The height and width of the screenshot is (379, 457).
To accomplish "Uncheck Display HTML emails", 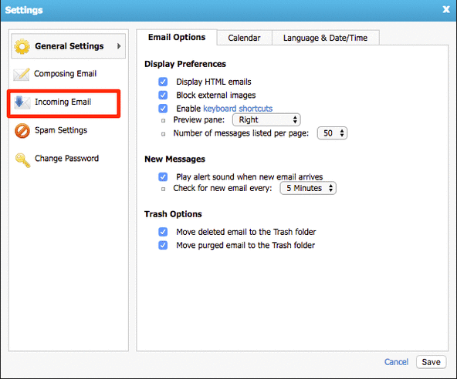I will (163, 82).
